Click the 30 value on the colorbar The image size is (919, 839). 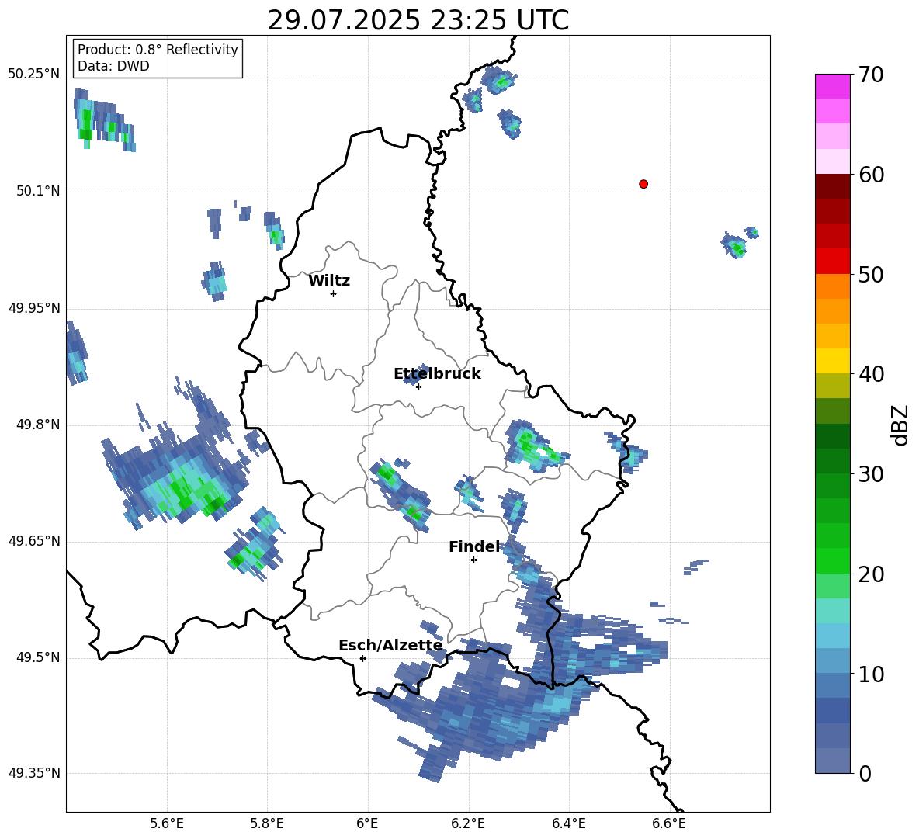871,474
